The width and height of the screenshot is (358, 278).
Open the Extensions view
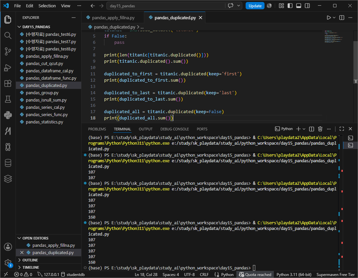pyautogui.click(x=8, y=83)
